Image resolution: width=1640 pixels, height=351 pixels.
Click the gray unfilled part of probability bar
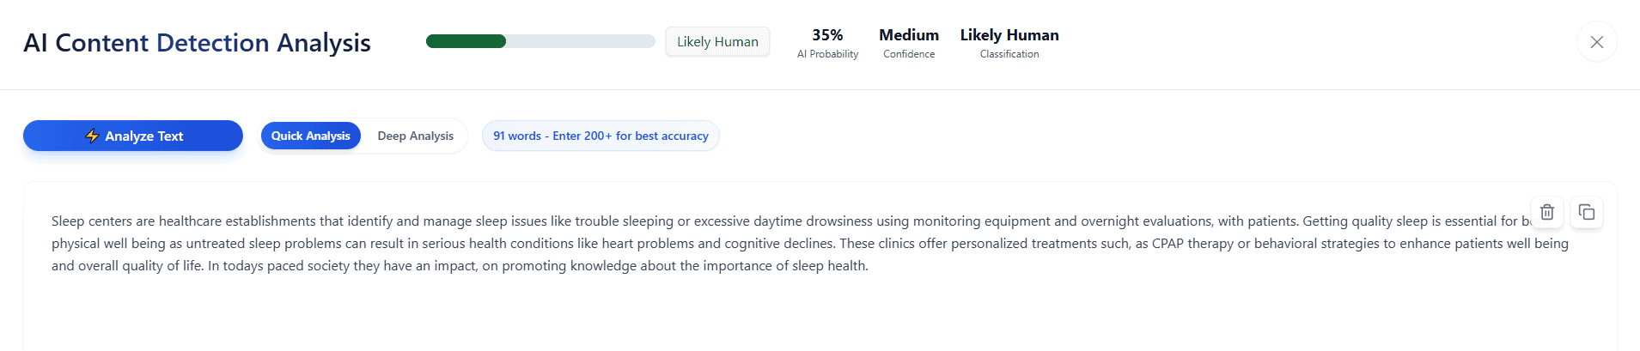click(x=580, y=41)
